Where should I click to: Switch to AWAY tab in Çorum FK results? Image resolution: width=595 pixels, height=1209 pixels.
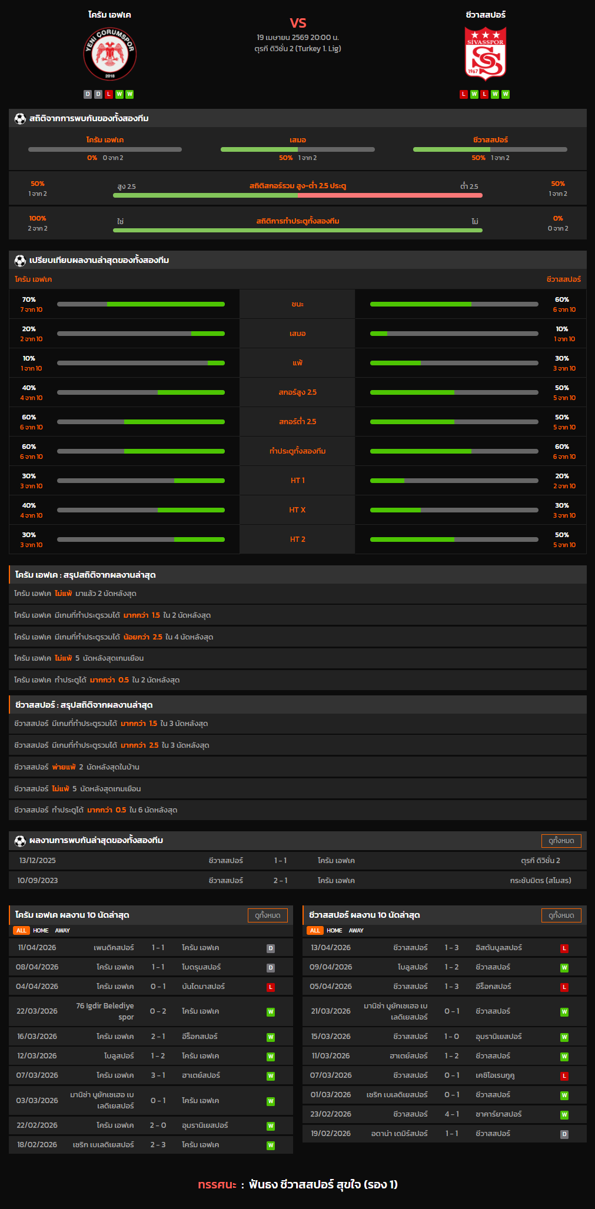[62, 930]
